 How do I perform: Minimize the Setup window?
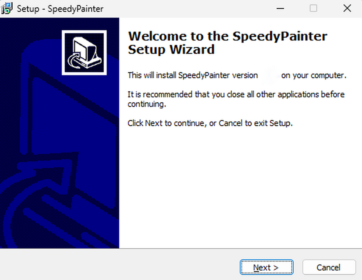coord(281,8)
